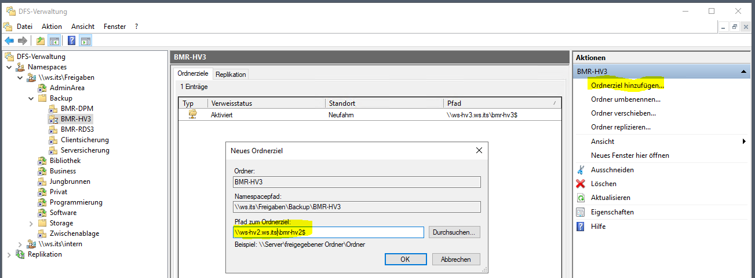Open the Ansicht menu in menu bar

point(83,27)
